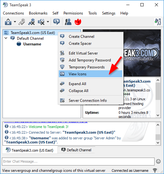Viewport: 164px width, 174px height.
Task: Click the info icon beside Welcome to TeamSpeak 3!
Action: tap(7, 126)
